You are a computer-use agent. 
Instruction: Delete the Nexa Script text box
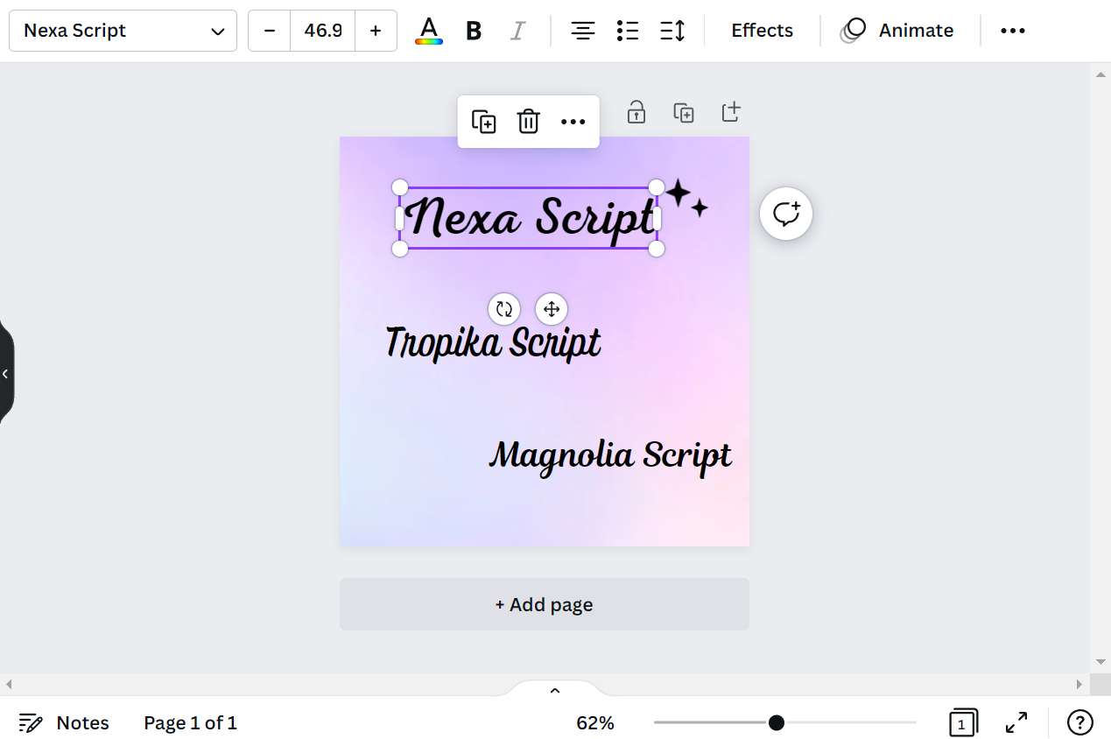pos(528,122)
